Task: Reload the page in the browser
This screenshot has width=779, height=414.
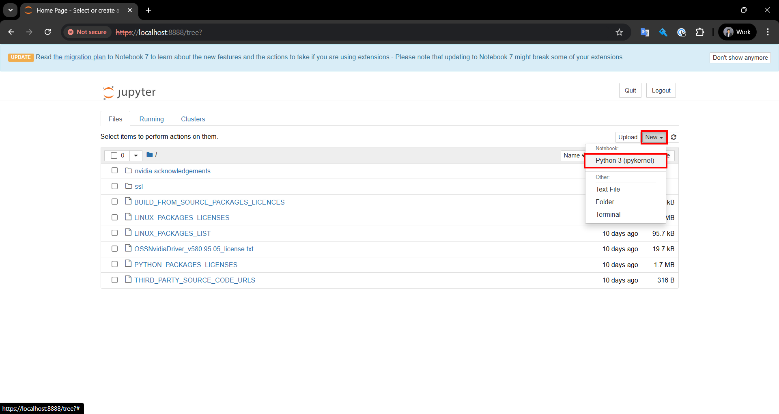Action: click(47, 32)
